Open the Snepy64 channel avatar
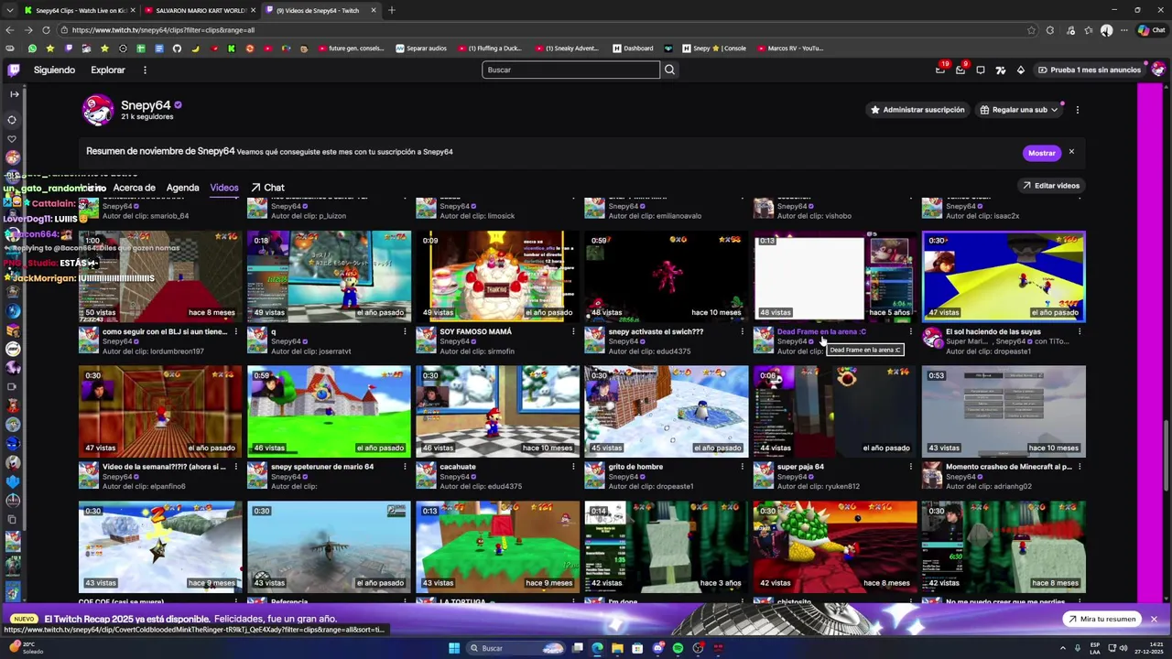Viewport: 1172px width, 659px height. (97, 110)
